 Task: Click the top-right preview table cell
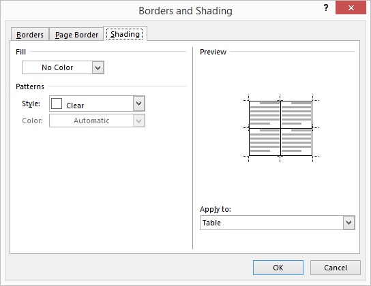pos(296,115)
